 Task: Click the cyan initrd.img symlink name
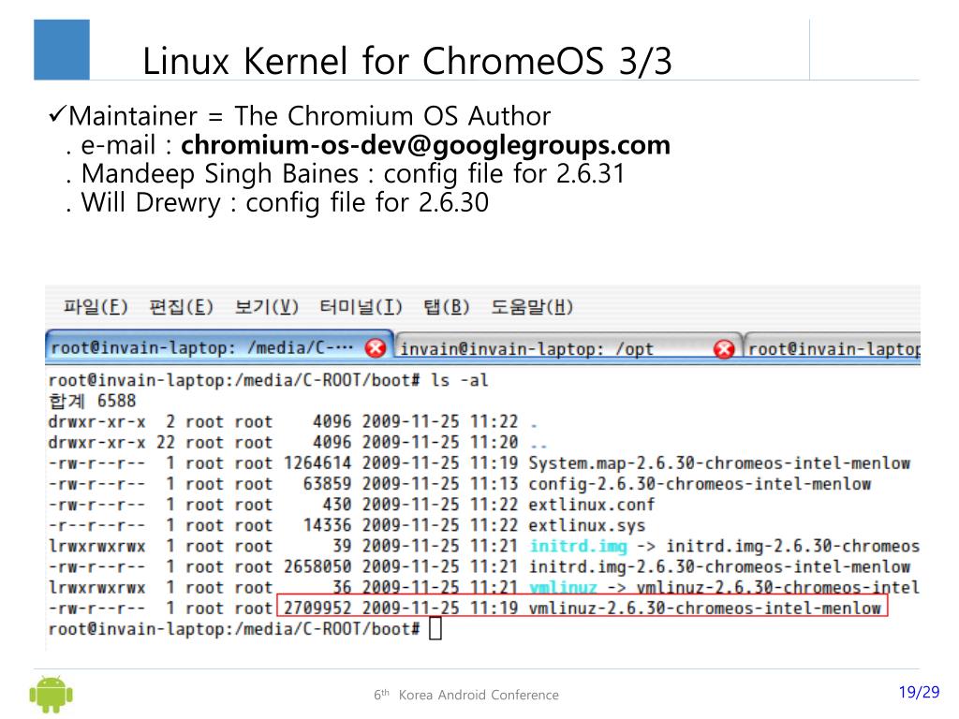(x=578, y=546)
